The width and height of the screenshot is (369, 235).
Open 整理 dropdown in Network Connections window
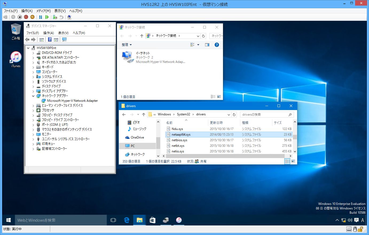pyautogui.click(x=127, y=45)
